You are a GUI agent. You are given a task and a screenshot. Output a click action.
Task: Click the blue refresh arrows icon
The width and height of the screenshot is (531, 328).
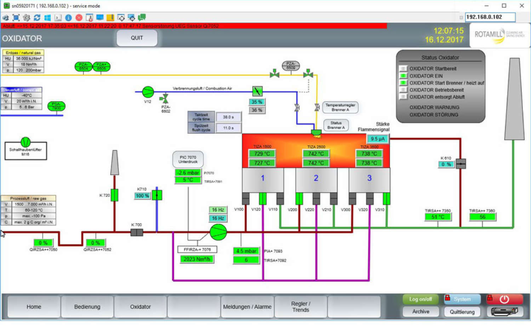37,17
